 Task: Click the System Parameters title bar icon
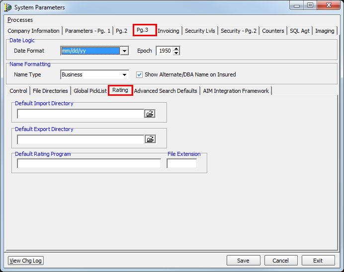tap(7, 7)
